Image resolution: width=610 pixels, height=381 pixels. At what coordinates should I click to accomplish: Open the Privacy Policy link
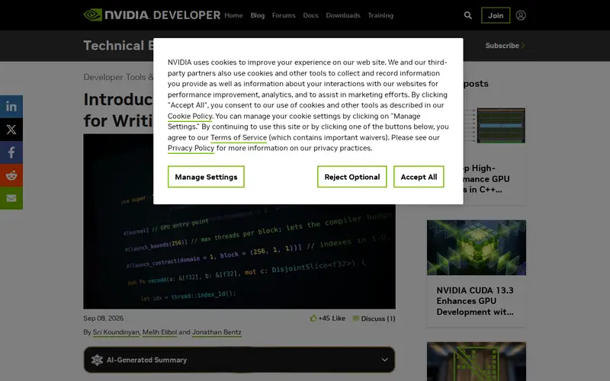pyautogui.click(x=191, y=148)
